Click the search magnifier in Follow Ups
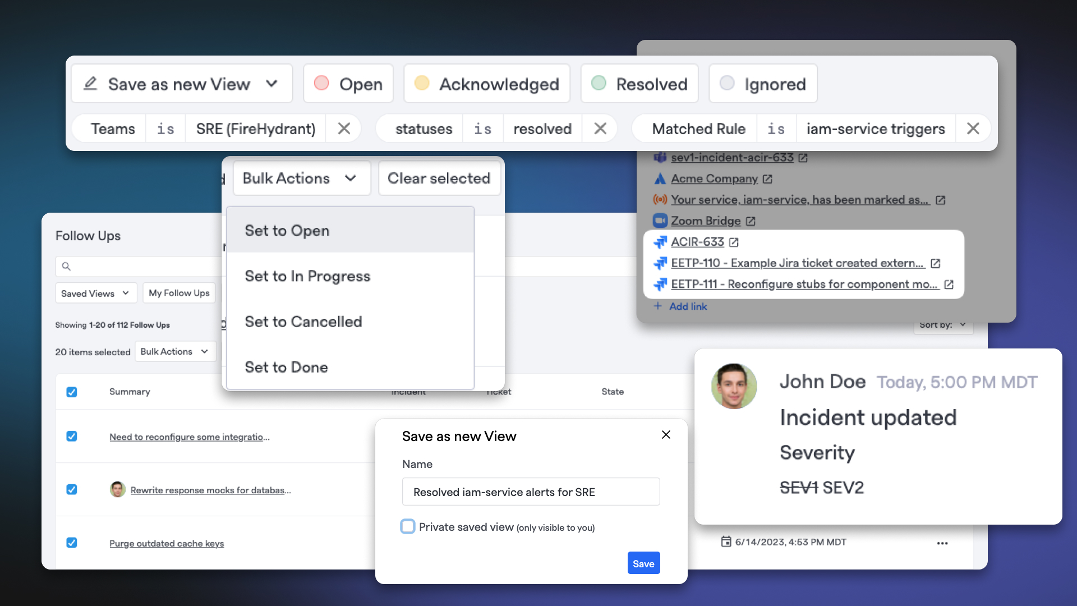The image size is (1077, 606). [x=67, y=266]
